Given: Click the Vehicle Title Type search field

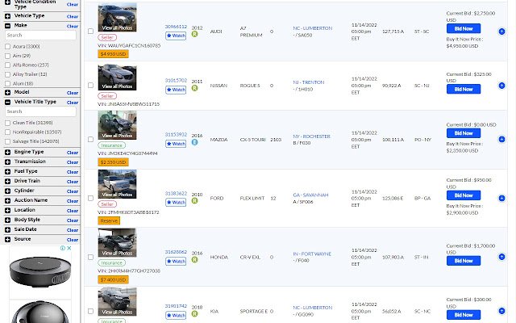Looking at the screenshot, I should click(40, 111).
